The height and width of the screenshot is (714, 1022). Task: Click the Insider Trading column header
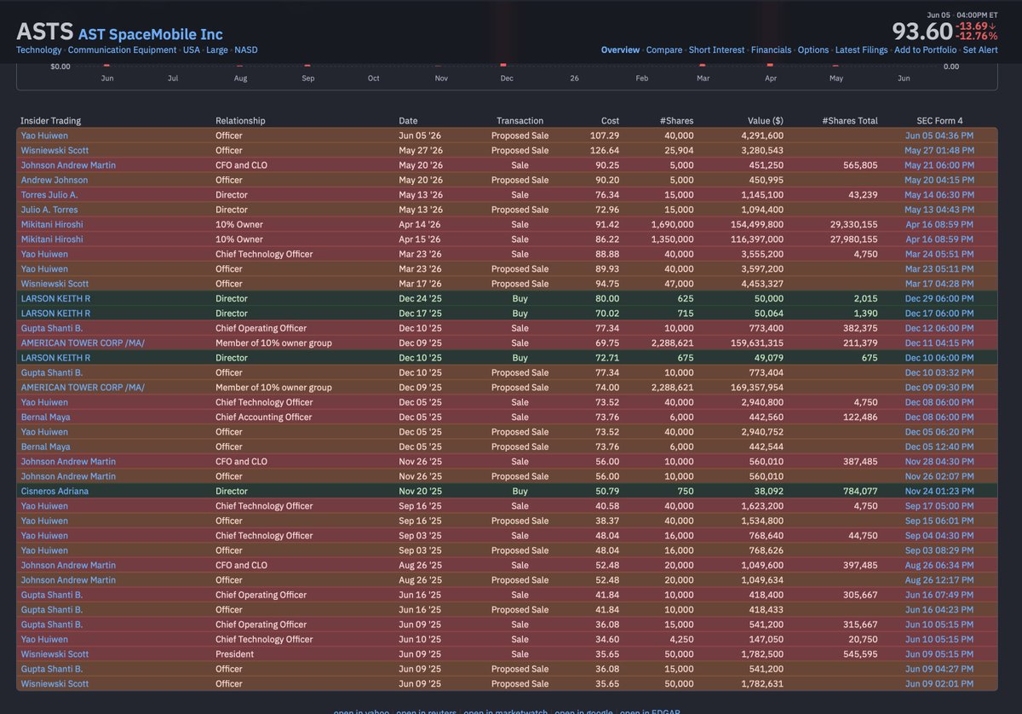click(x=50, y=121)
